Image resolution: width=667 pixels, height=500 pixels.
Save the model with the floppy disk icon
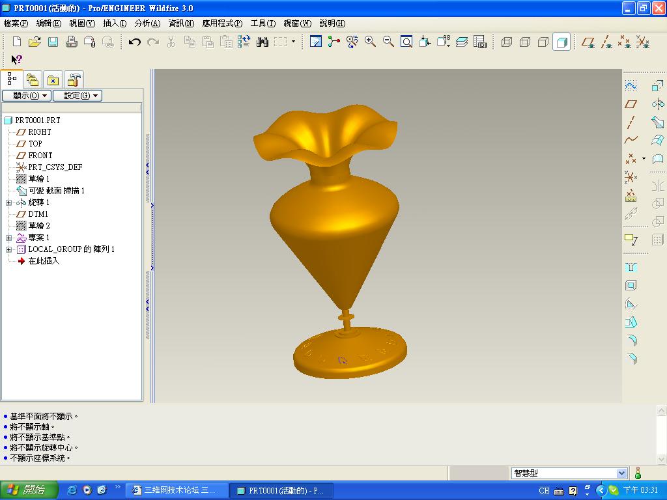(53, 42)
